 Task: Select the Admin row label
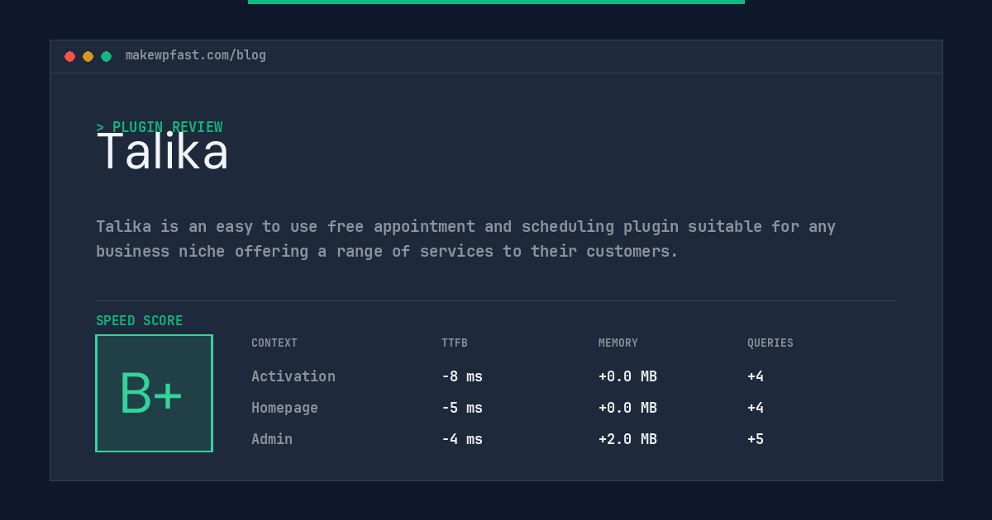(x=272, y=439)
